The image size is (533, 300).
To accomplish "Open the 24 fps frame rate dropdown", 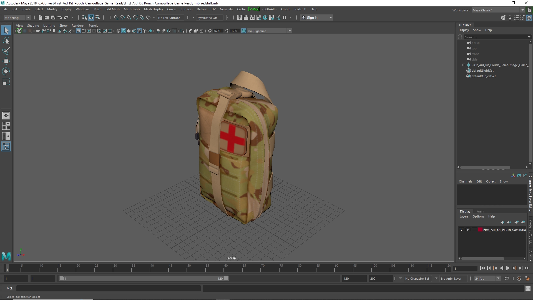I will (487, 278).
